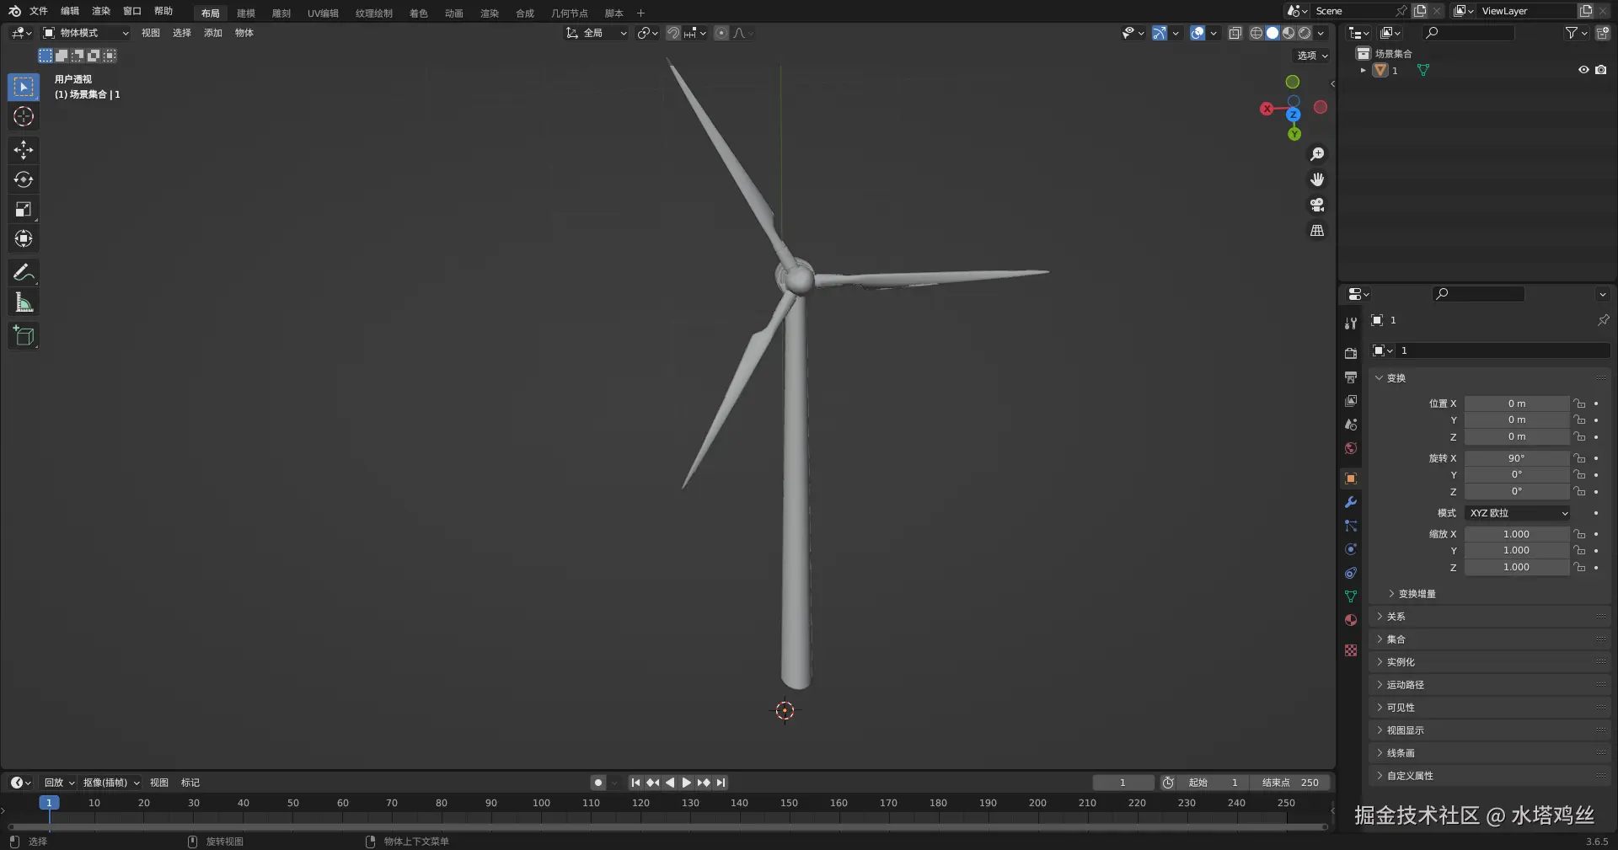The width and height of the screenshot is (1618, 850).
Task: Switch to the 建模 workspace tab
Action: click(246, 13)
